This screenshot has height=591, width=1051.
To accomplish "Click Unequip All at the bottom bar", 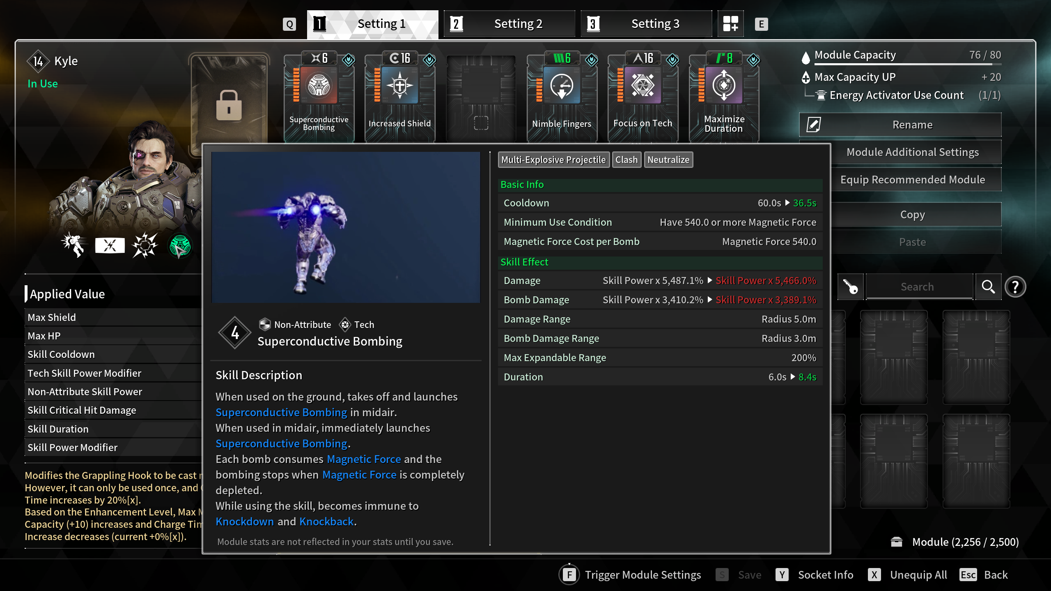I will 918,575.
